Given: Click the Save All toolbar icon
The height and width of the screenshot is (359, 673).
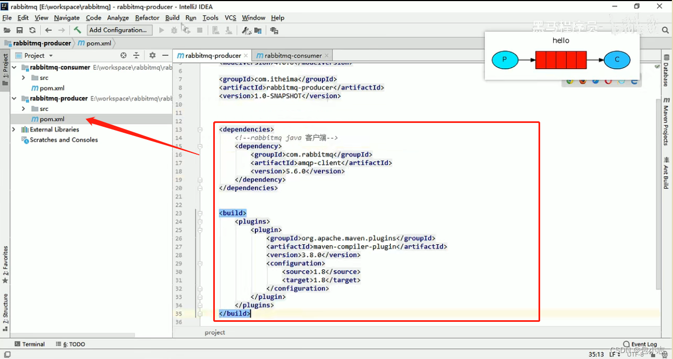Looking at the screenshot, I should 20,31.
